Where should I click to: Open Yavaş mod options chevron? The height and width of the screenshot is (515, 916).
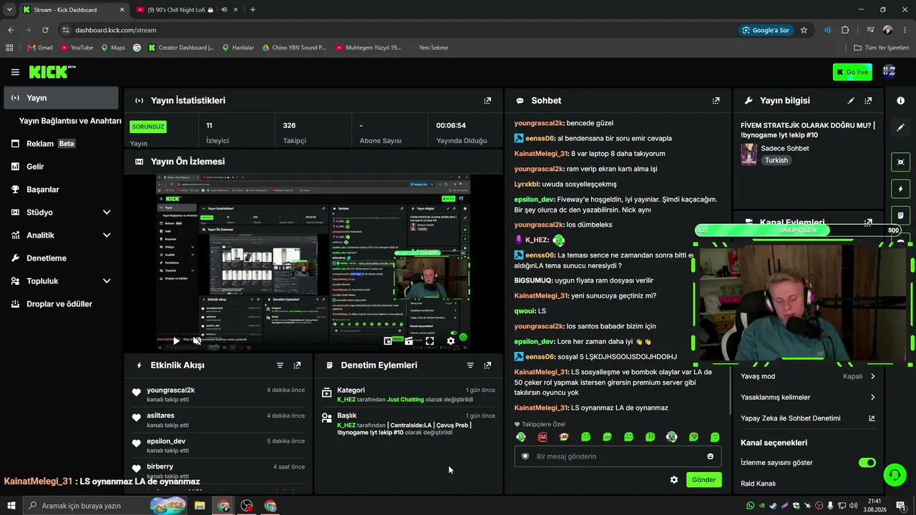point(872,376)
